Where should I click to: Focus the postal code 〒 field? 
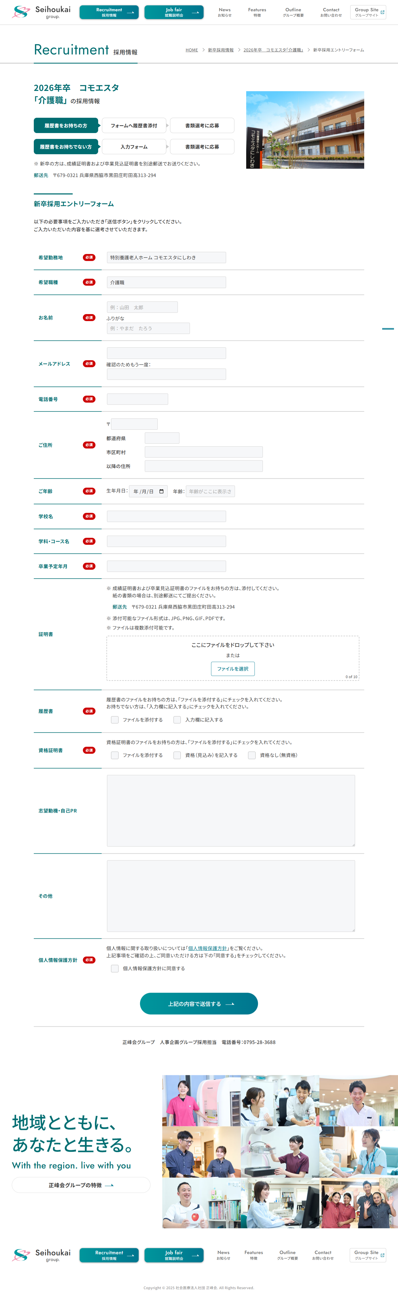(135, 424)
